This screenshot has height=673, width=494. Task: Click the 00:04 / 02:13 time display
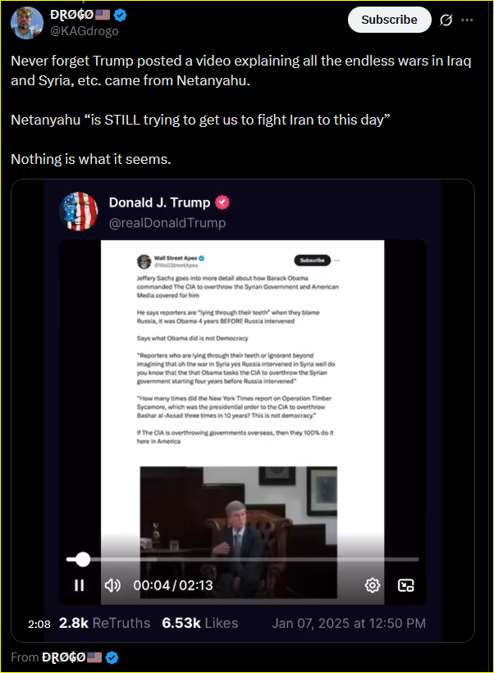click(173, 585)
